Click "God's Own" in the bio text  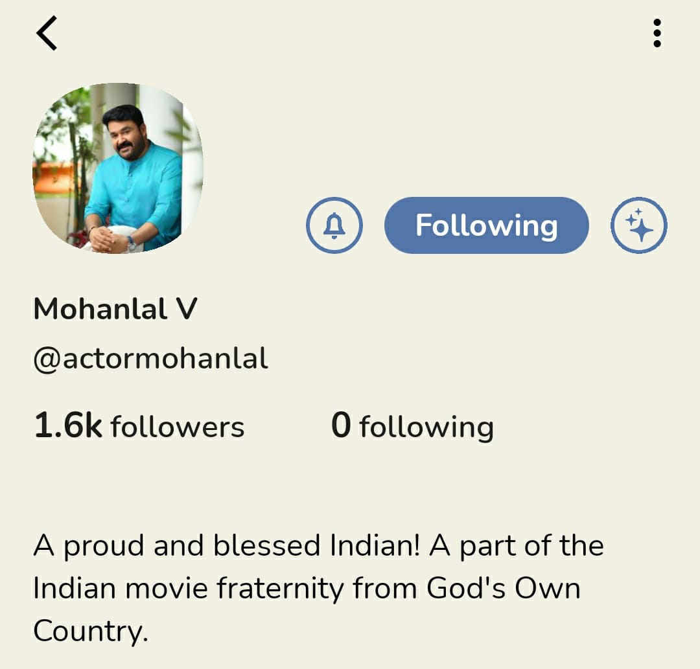[x=503, y=588]
